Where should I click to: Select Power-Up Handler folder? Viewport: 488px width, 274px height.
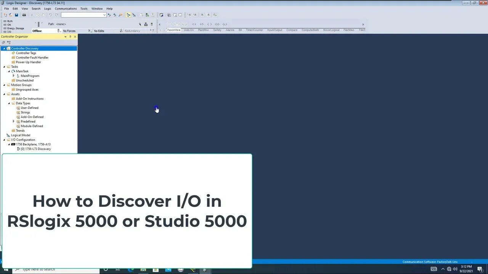click(28, 62)
